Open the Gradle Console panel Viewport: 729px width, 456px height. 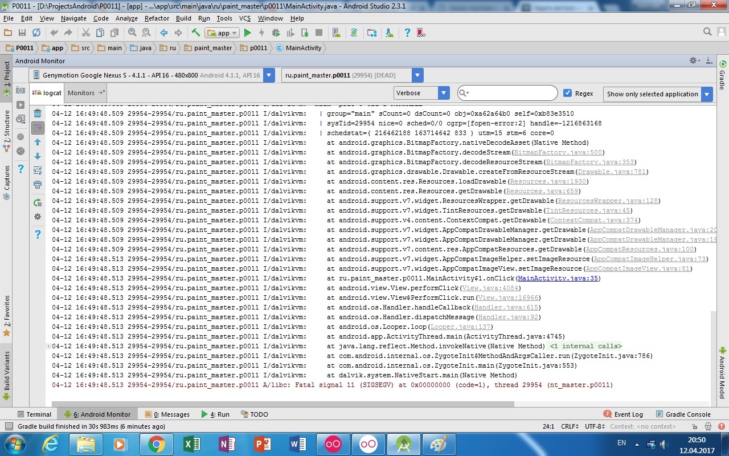coord(683,414)
